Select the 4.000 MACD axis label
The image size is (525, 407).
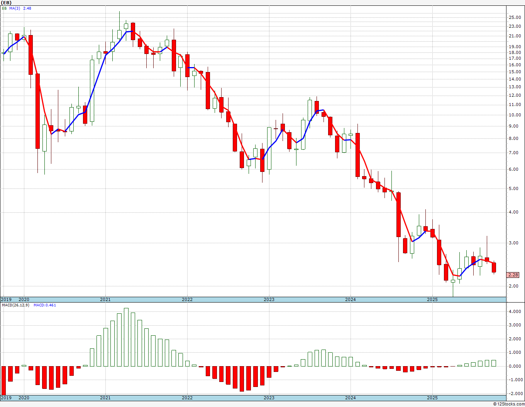click(516, 311)
